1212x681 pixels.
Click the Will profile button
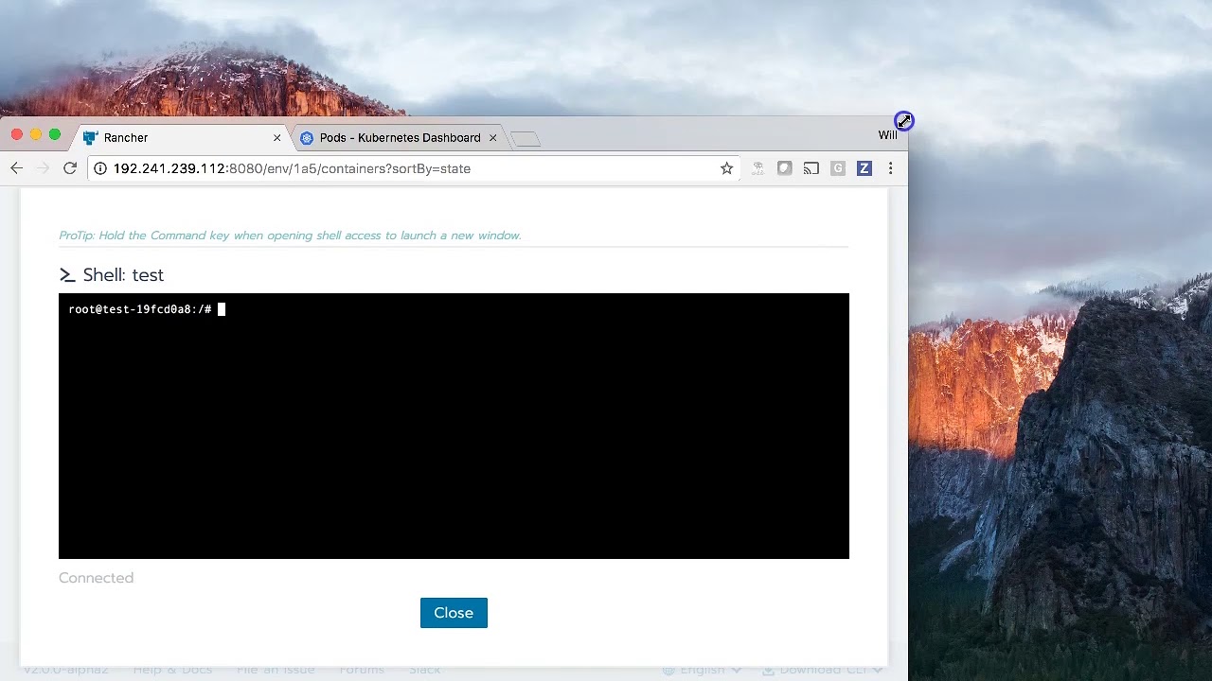[x=887, y=135]
